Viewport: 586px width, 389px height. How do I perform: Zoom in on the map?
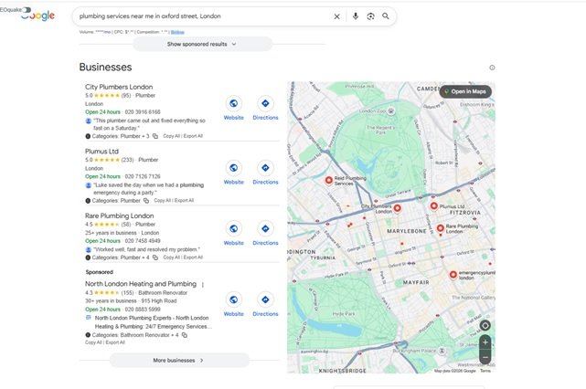pos(485,342)
